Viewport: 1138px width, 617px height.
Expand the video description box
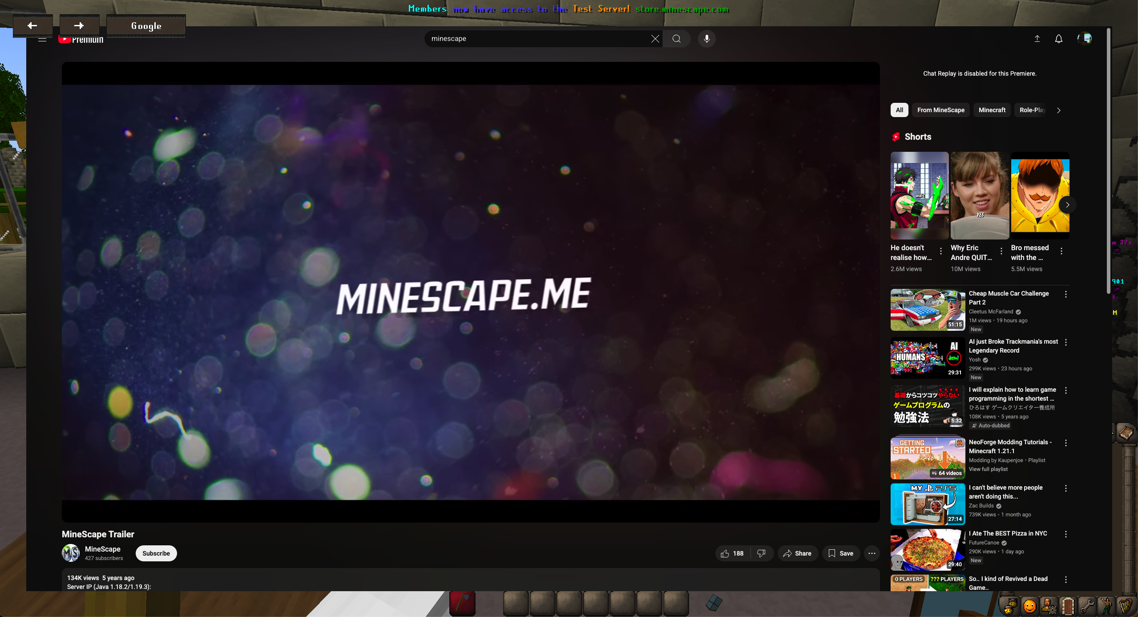(x=471, y=580)
